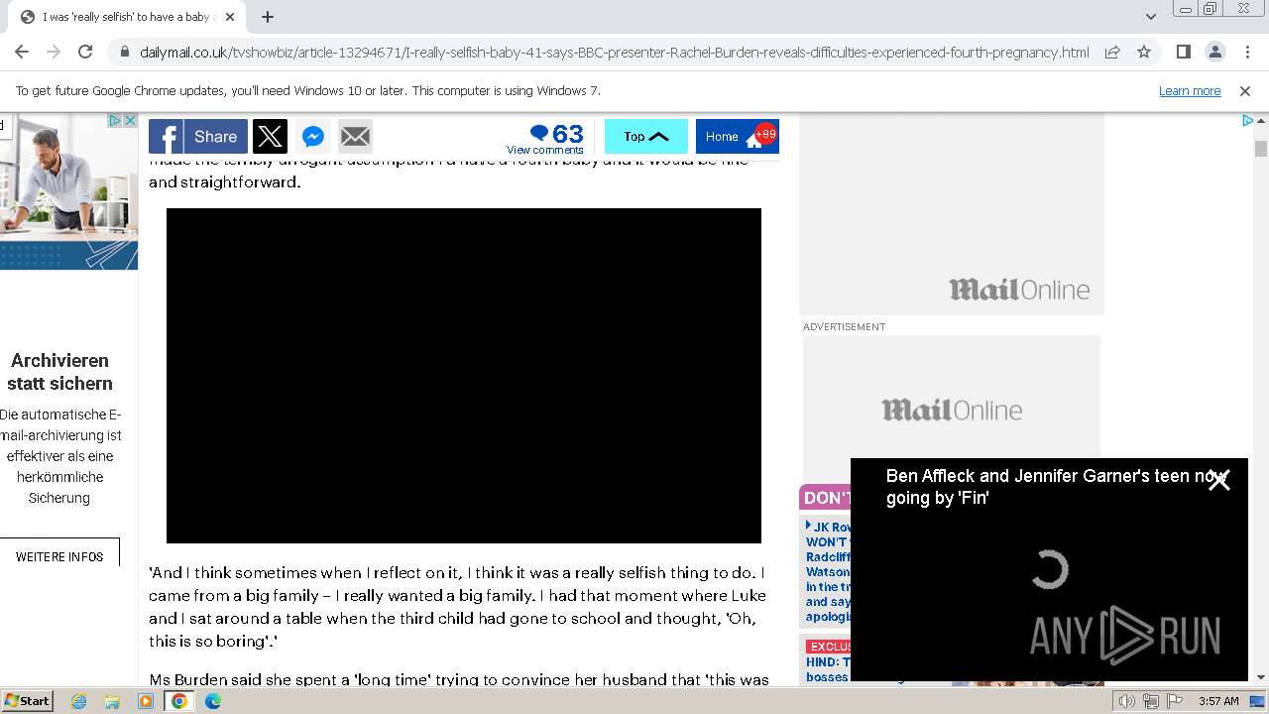
Task: Share the article on Facebook
Action: 197,137
